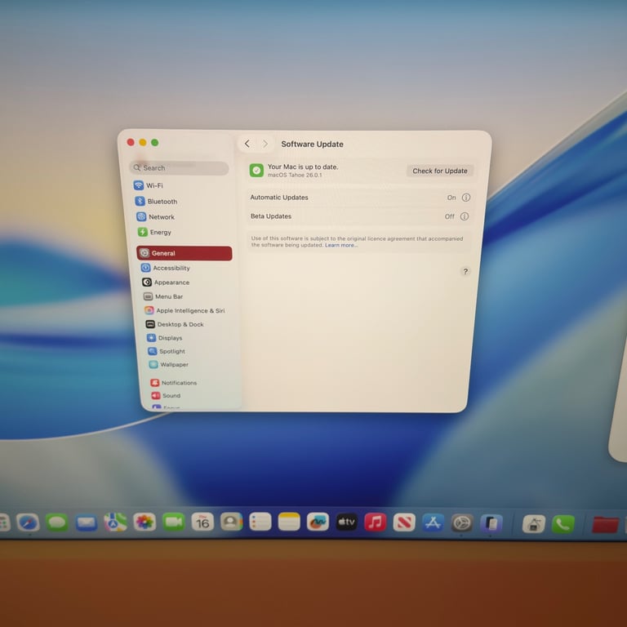
Task: Select Energy in the sidebar
Action: click(x=154, y=232)
